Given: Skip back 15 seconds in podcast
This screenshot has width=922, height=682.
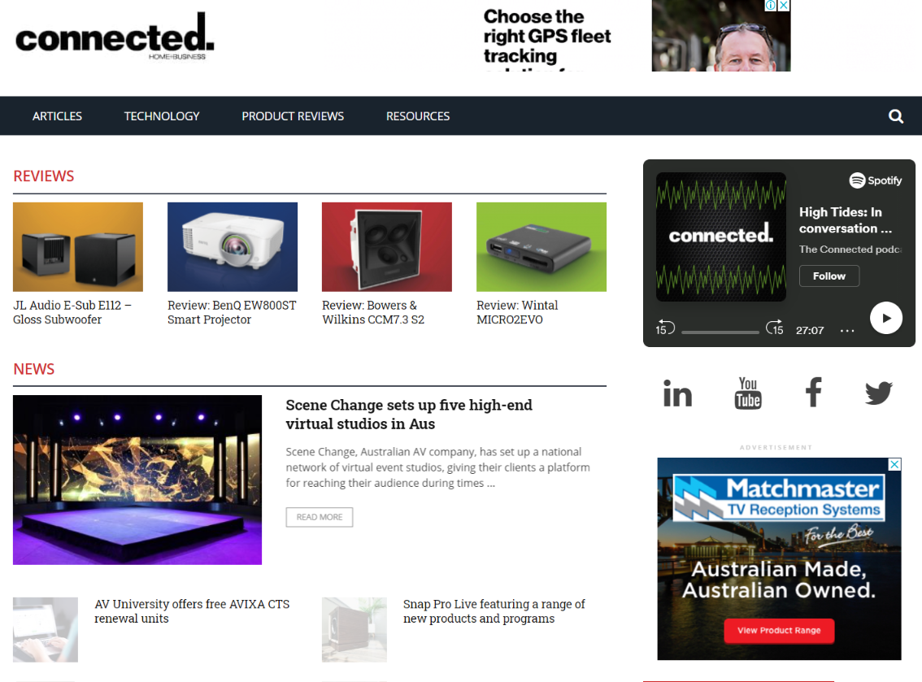Looking at the screenshot, I should pos(665,328).
